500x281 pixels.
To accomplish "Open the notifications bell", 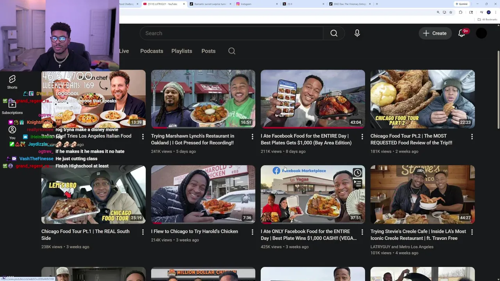I will (462, 33).
